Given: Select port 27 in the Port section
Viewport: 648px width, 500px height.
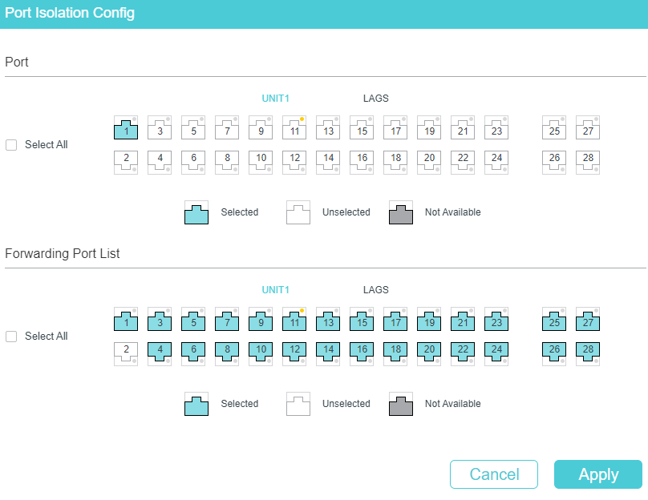Looking at the screenshot, I should (588, 128).
